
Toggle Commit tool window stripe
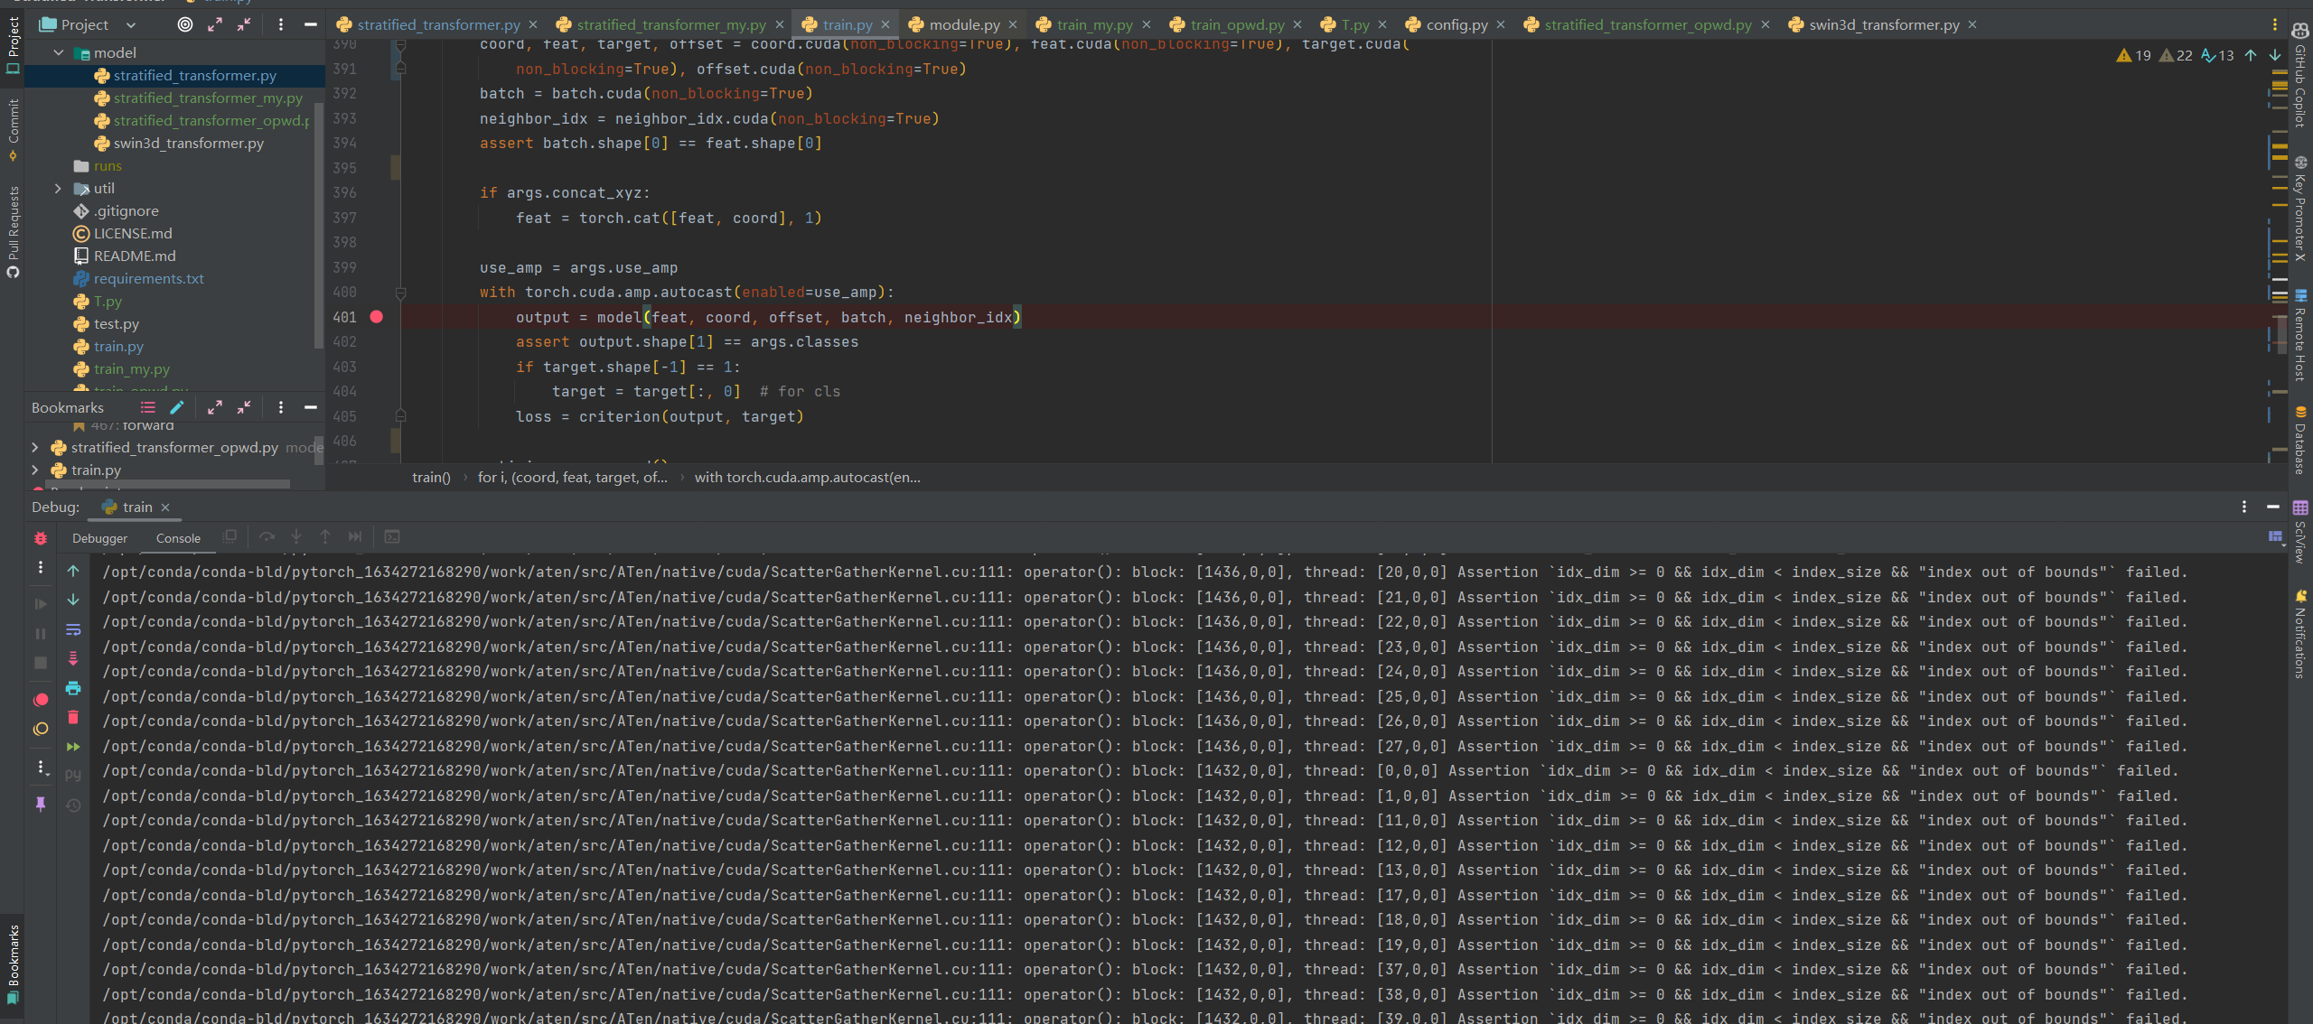(13, 130)
